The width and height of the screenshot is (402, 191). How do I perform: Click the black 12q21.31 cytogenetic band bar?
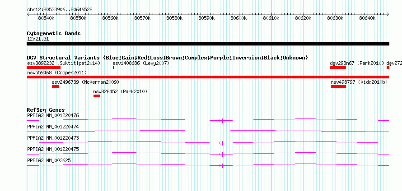click(208, 44)
